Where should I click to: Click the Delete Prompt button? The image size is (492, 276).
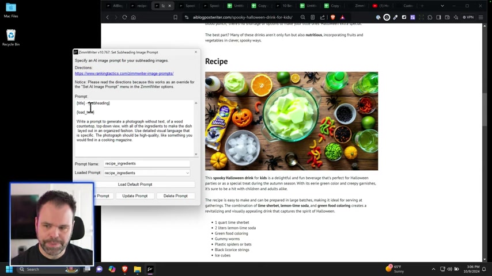pyautogui.click(x=175, y=196)
